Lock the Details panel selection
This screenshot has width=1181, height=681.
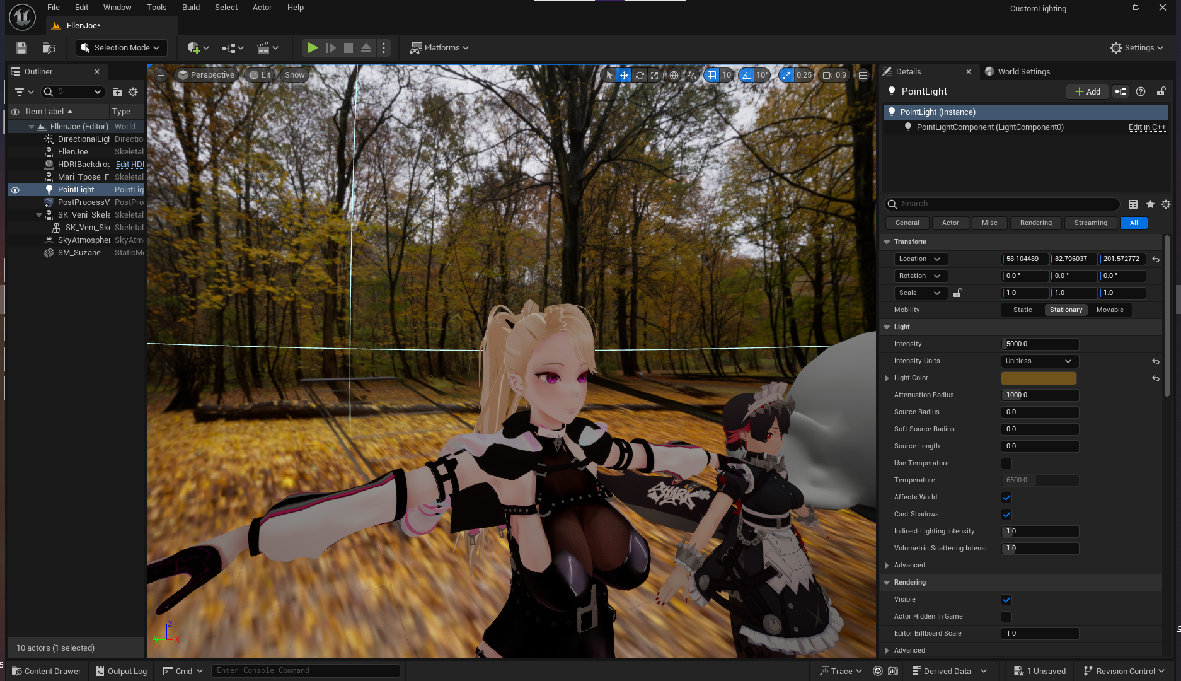1161,92
